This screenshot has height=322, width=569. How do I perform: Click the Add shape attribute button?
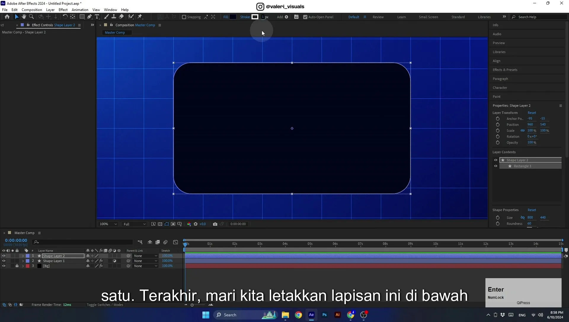287,17
